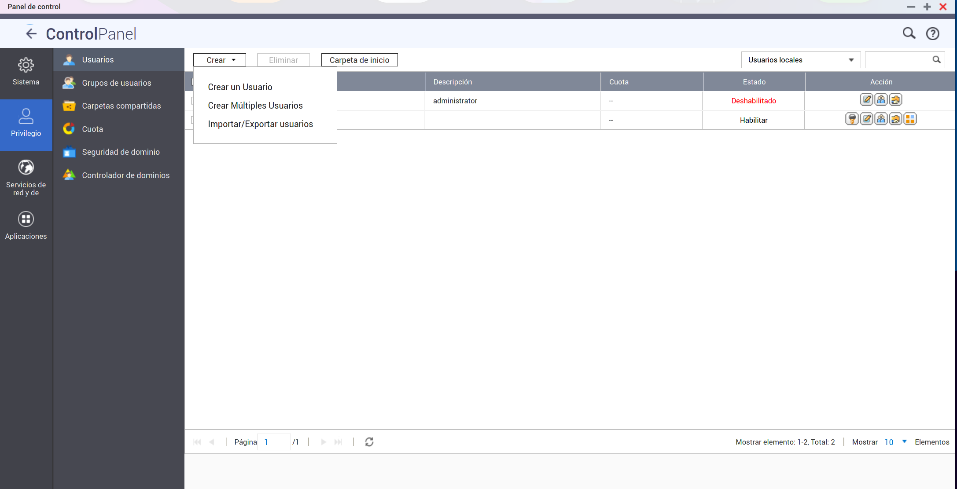
Task: Open the Sistema section in sidebar
Action: point(26,72)
